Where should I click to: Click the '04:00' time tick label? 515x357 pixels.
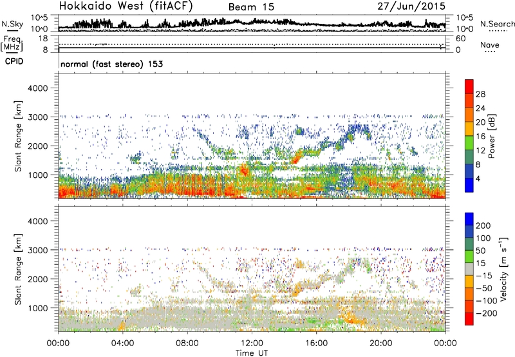[122, 343]
